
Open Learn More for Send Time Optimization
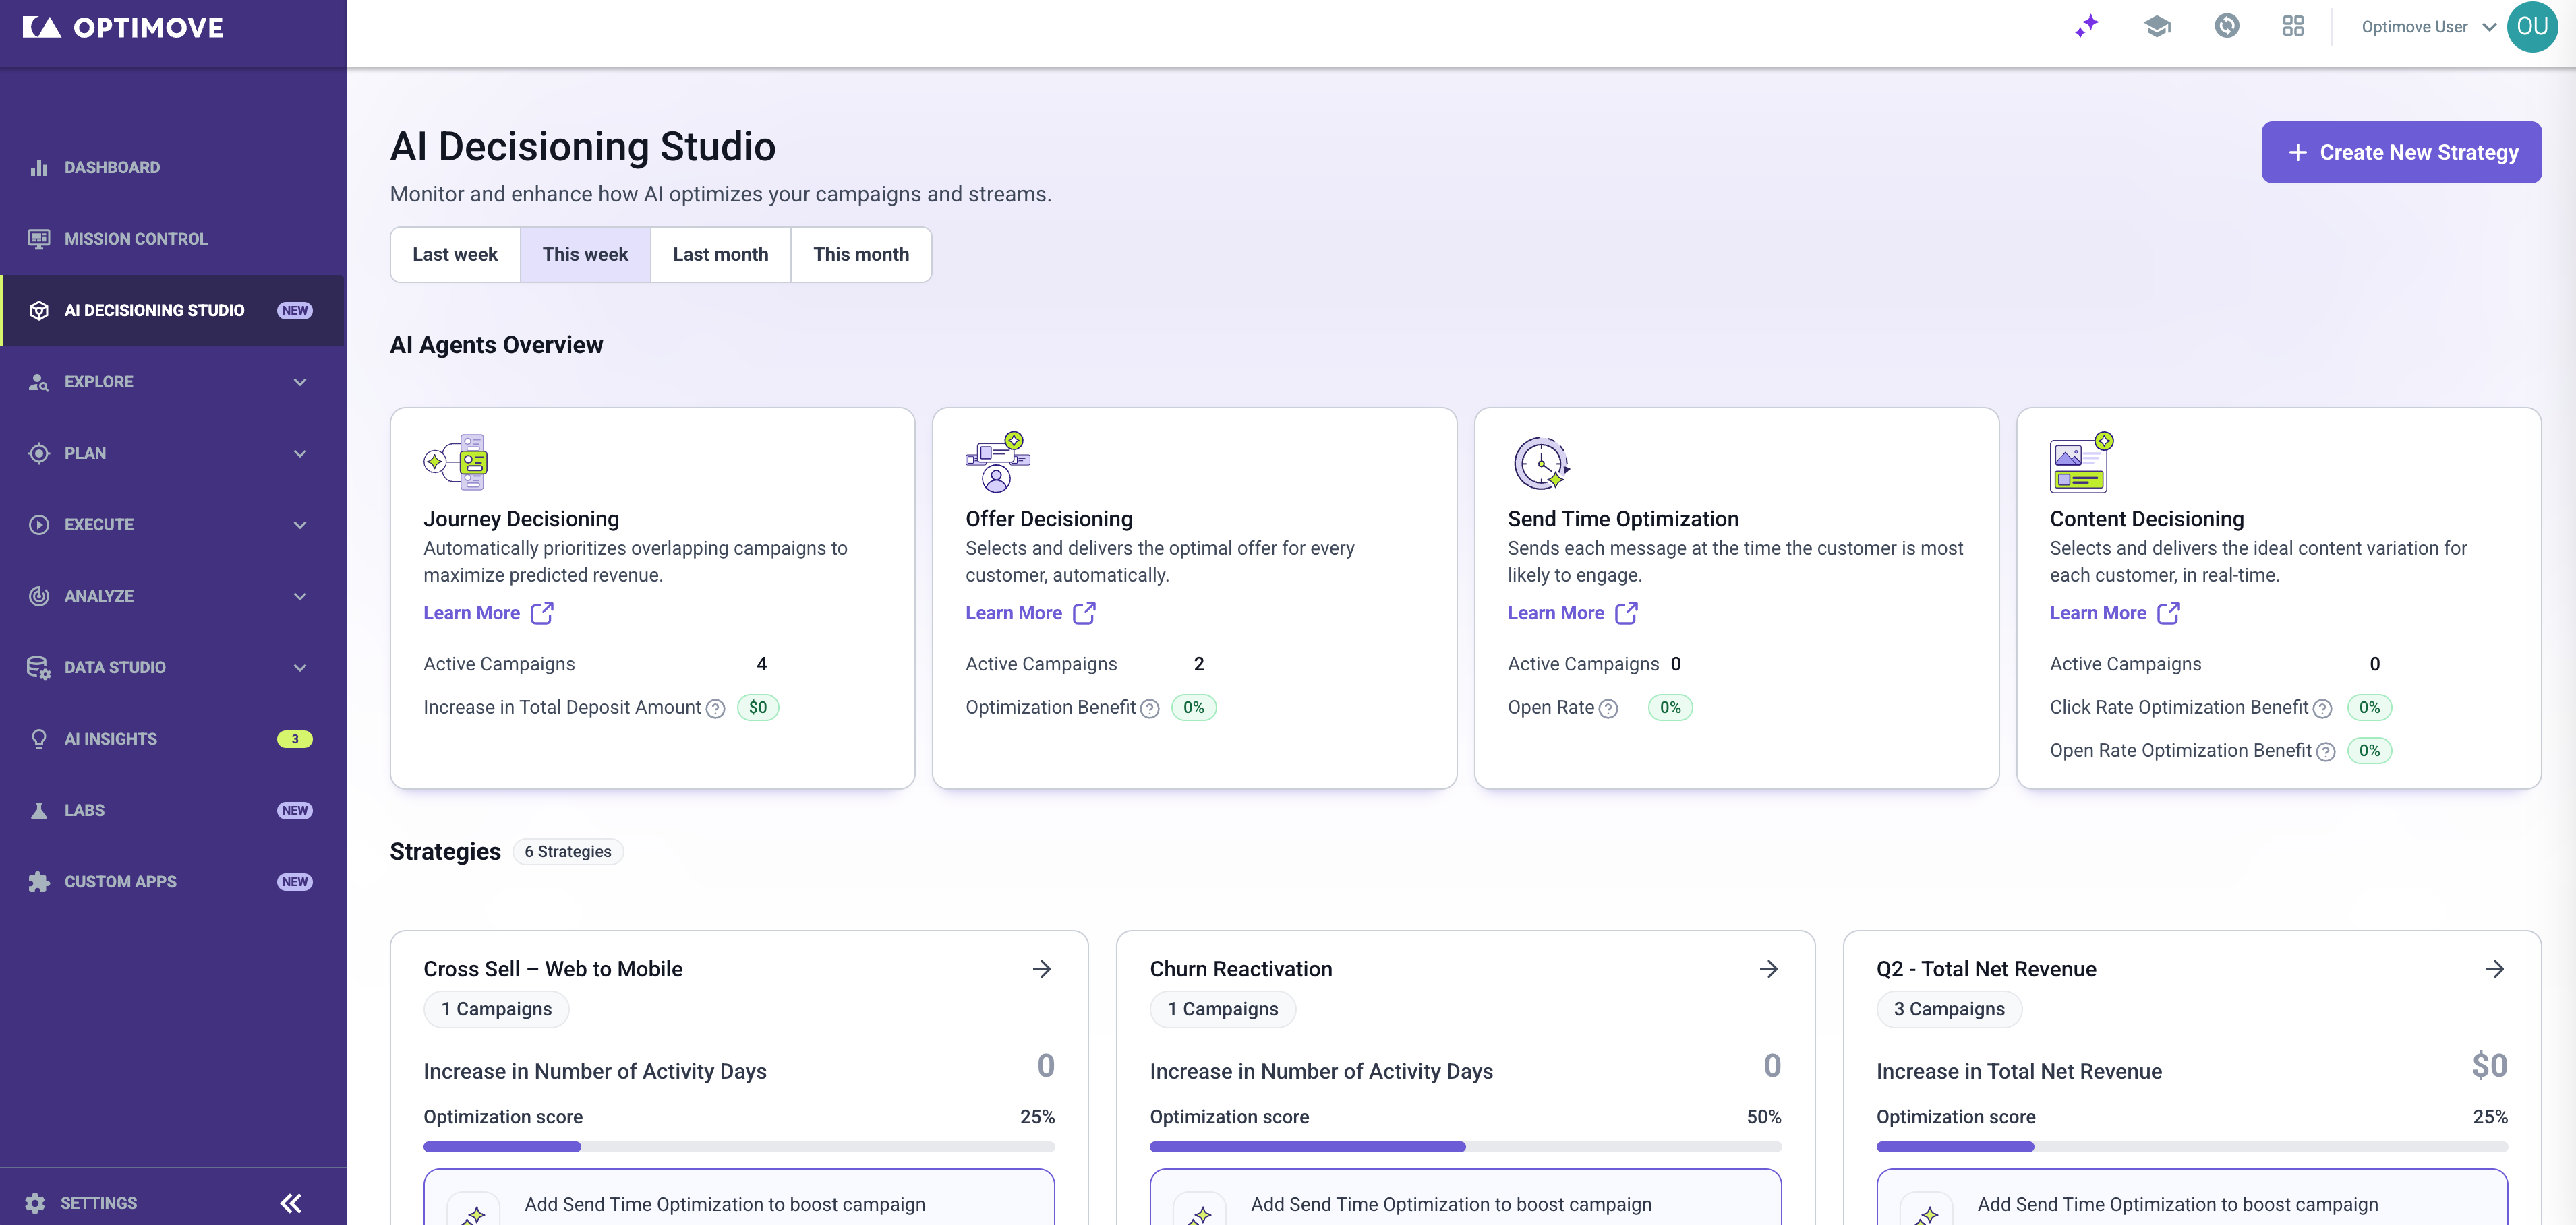pyautogui.click(x=1572, y=612)
